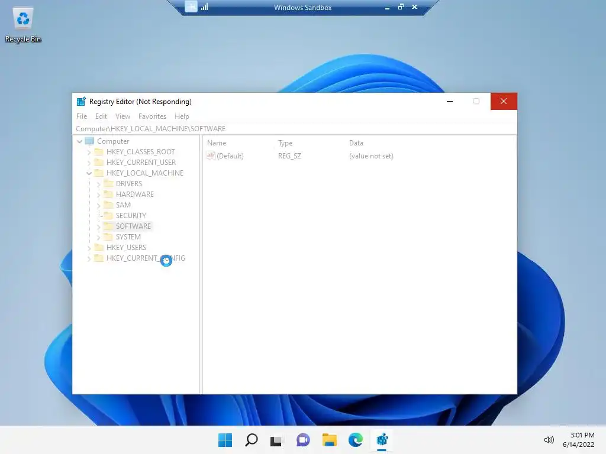
Task: Click the Sandbox pin icon
Action: coord(191,7)
